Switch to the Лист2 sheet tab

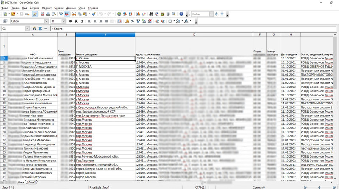point(32,182)
